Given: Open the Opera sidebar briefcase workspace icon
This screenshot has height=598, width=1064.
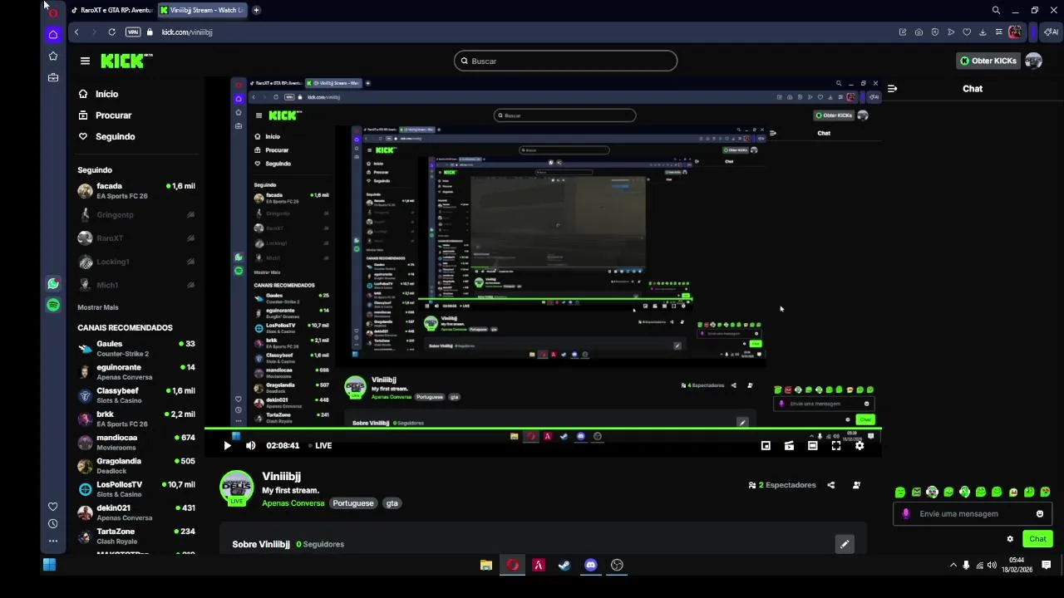Looking at the screenshot, I should [53, 78].
